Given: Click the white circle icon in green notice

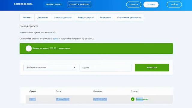Looking at the screenshot, I should 29,48.
